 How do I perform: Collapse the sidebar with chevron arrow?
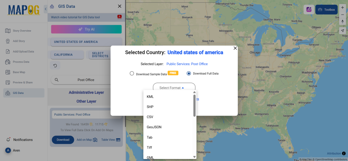pos(46,9)
